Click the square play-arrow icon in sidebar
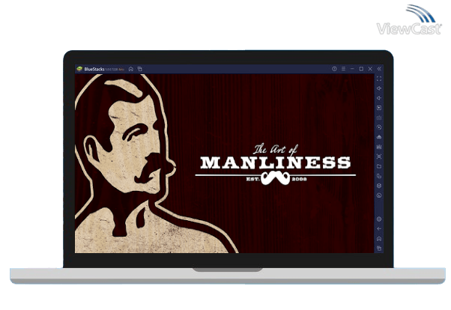Image resolution: width=451 pixels, height=310 pixels. click(x=379, y=108)
